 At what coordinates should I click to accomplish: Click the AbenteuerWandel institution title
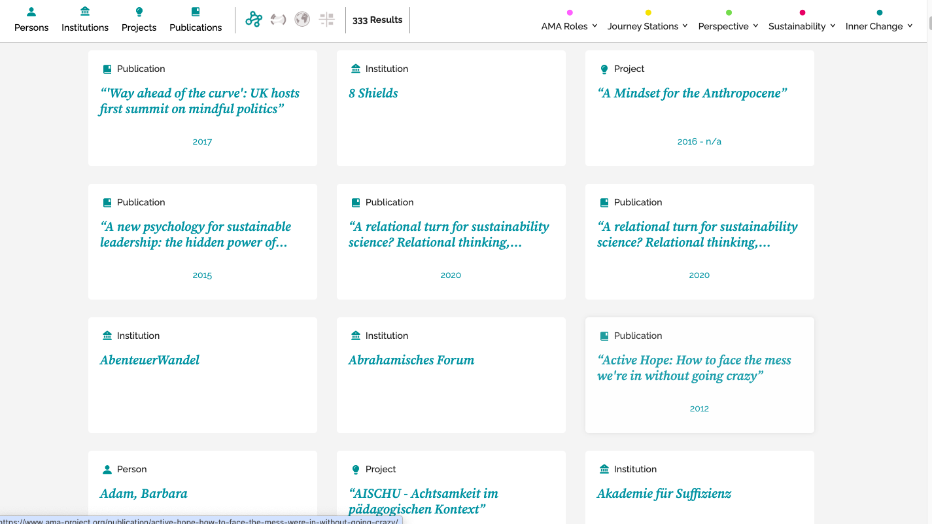pyautogui.click(x=150, y=360)
